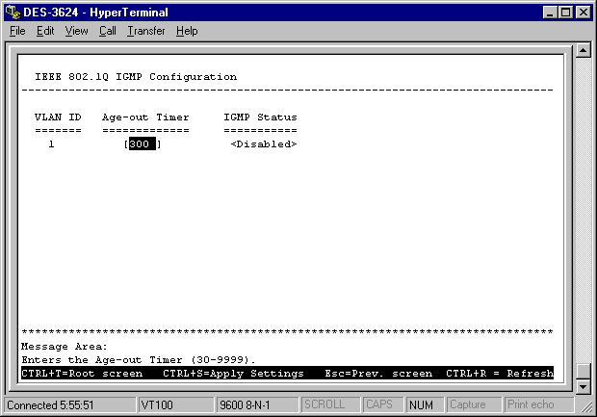Click the scroll down arrow

point(582,386)
